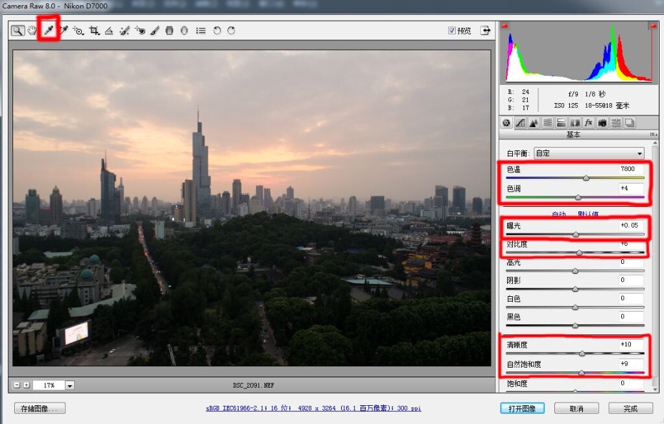Click the panel scrollbar up arrow
Viewport: 664px width, 424px height.
pos(655,144)
